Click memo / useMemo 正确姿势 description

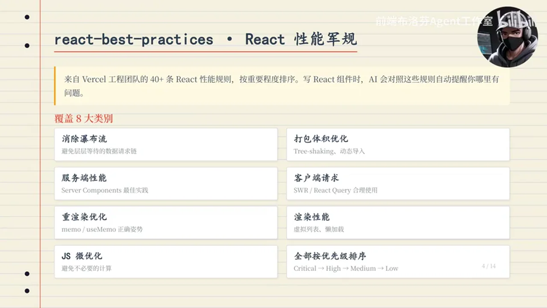pos(102,230)
